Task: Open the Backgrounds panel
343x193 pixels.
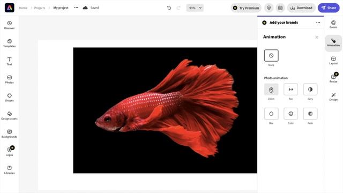Action: (10, 134)
